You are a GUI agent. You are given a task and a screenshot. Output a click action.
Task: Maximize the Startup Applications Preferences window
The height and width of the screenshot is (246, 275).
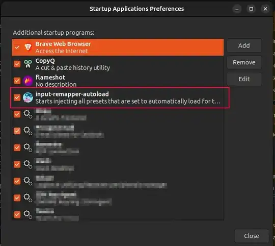pos(251,9)
